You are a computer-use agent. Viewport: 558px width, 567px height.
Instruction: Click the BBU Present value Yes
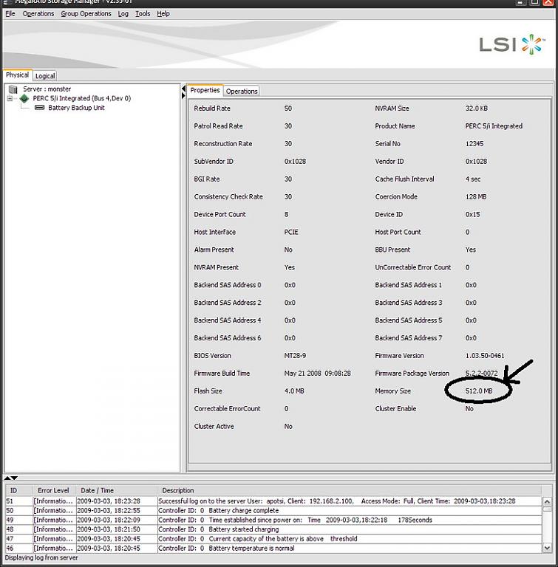click(470, 250)
